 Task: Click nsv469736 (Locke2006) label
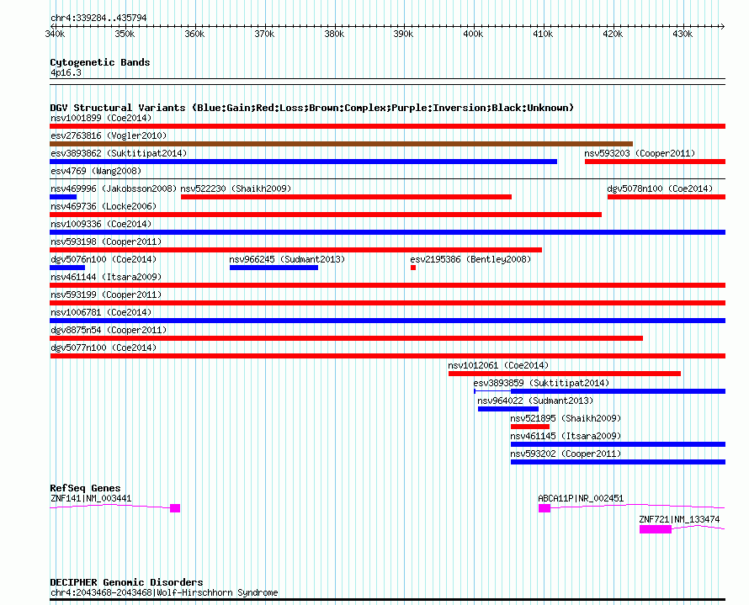104,206
